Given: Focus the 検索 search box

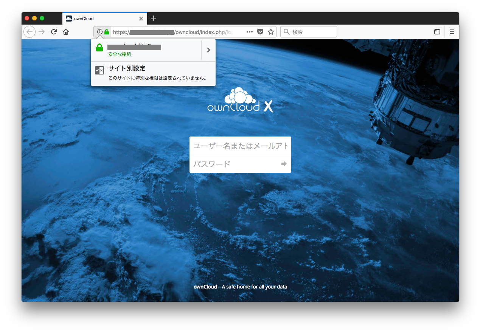Looking at the screenshot, I should tap(309, 32).
